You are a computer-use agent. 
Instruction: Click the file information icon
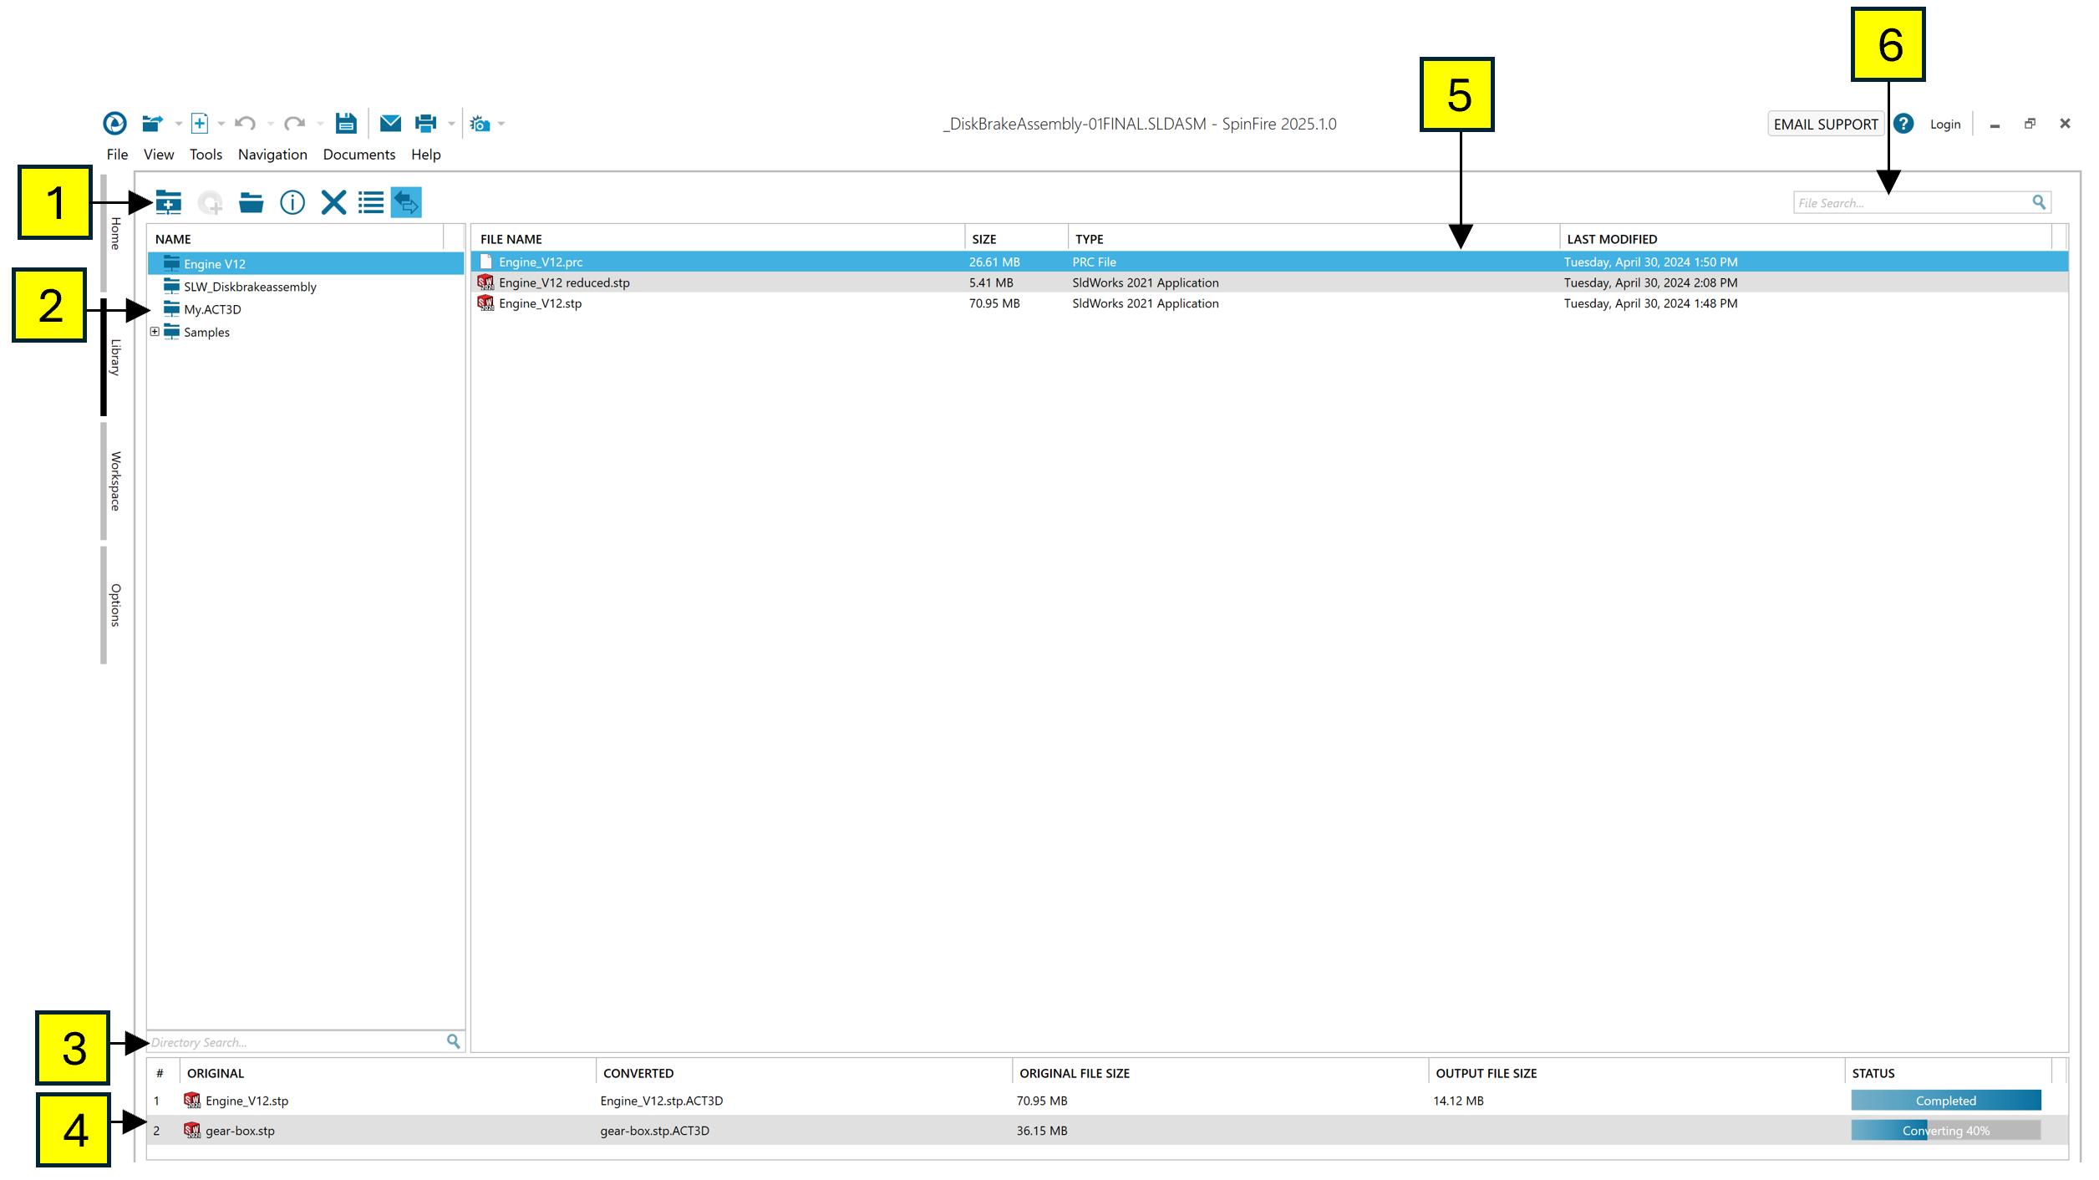coord(292,202)
